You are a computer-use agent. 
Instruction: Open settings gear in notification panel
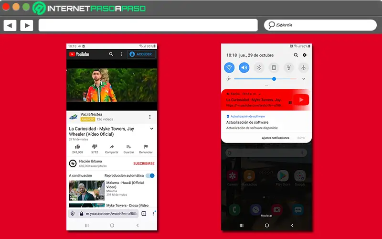coord(305,55)
